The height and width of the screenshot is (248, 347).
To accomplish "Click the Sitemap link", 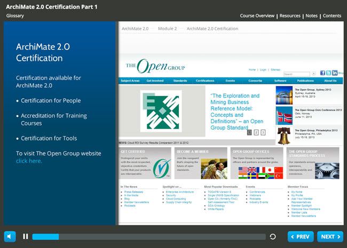I will (x=275, y=70).
